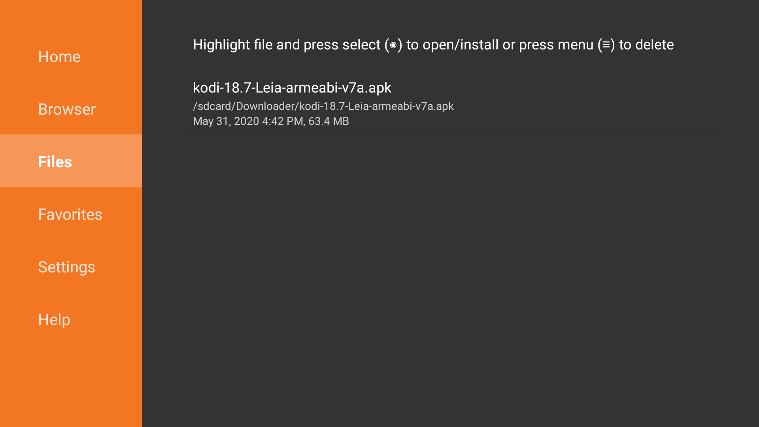Click the /sdcard/Downloader file path line
This screenshot has width=759, height=427.
(323, 106)
